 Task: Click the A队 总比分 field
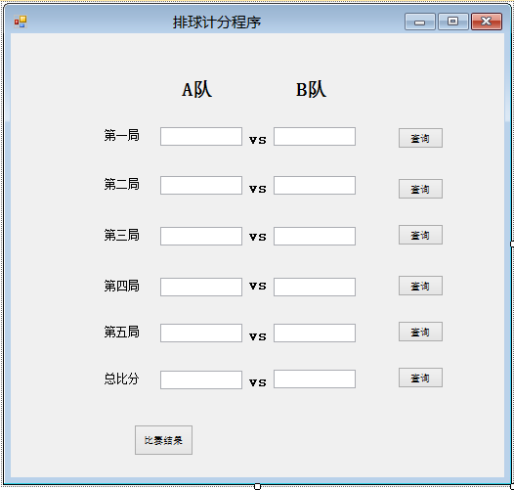click(x=201, y=380)
